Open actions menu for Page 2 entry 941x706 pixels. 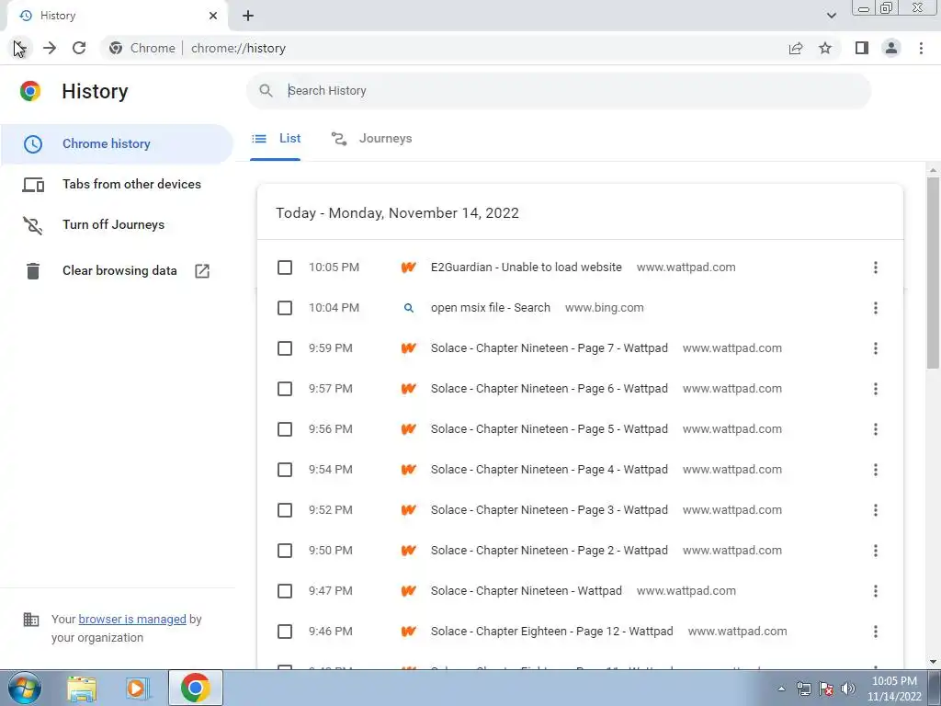pos(876,551)
